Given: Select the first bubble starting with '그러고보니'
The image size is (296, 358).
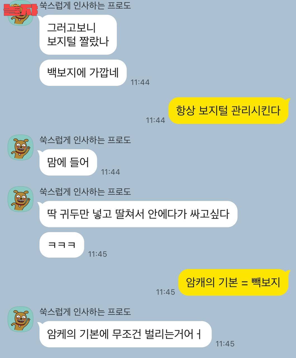Looking at the screenshot, I should coord(78,35).
